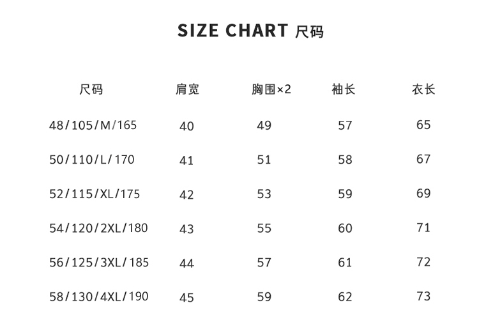Click sleeve length value 58

345,160
